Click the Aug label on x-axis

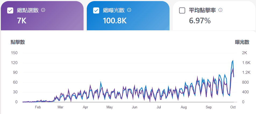point(184,107)
